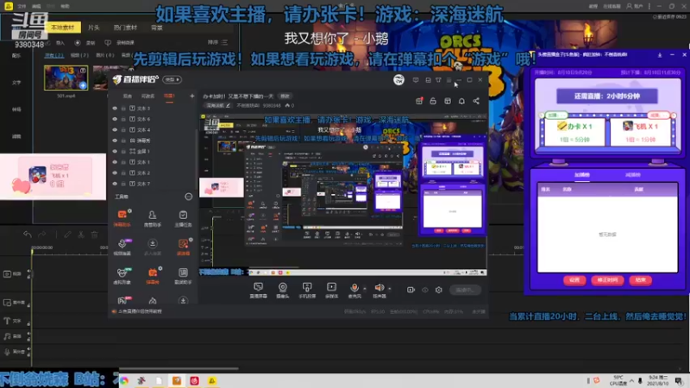Hide the 全屏1 layer with eye icon
The image size is (690, 388).
pyautogui.click(x=115, y=152)
